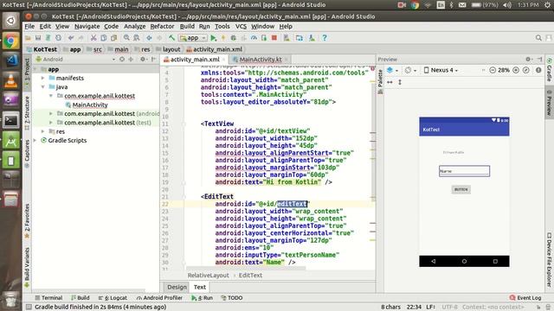Click the Debug app bug icon
Viewport: 554px width, 311px height.
(233, 38)
